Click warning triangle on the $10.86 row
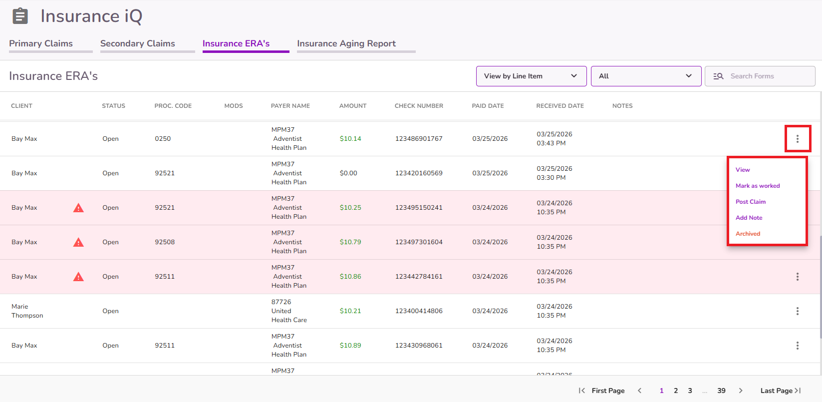The width and height of the screenshot is (822, 402). [x=78, y=277]
